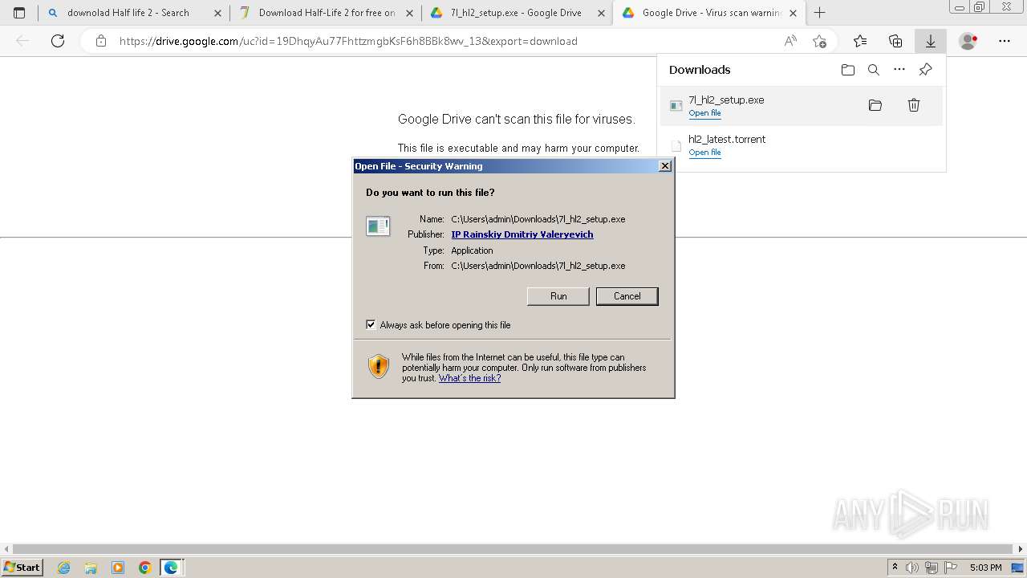Close the Download Half-Life 2 for free tab
Viewport: 1027px width, 578px height.
[x=409, y=13]
